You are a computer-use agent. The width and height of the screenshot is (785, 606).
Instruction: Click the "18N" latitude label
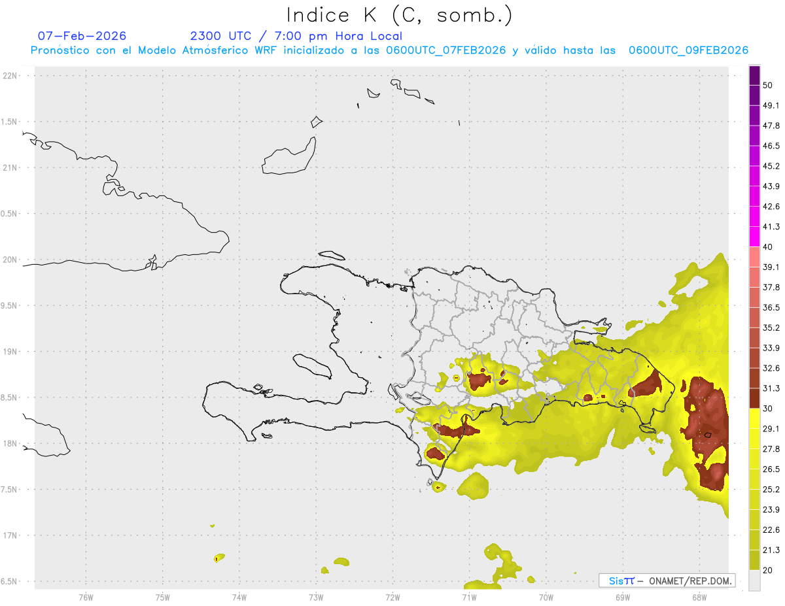click(x=10, y=444)
